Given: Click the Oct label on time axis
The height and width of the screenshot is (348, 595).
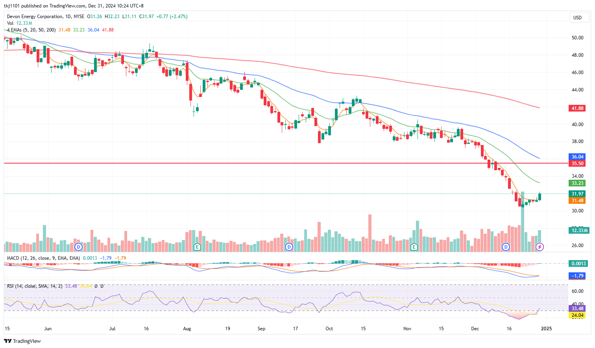Looking at the screenshot, I should point(329,329).
